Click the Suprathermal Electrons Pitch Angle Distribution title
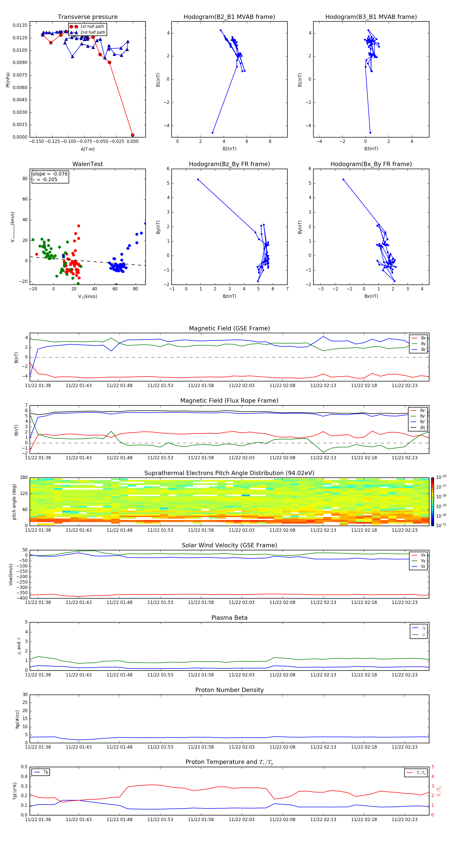459x842 pixels. tap(229, 473)
